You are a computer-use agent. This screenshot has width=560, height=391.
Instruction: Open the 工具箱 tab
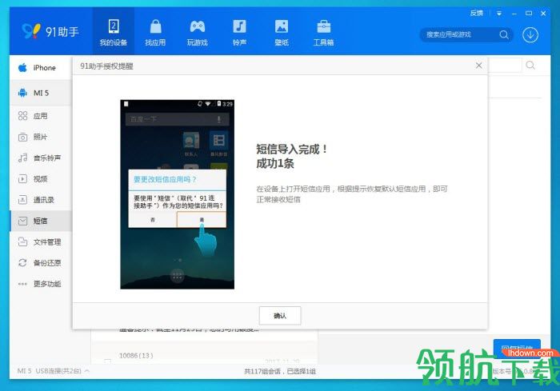(323, 32)
